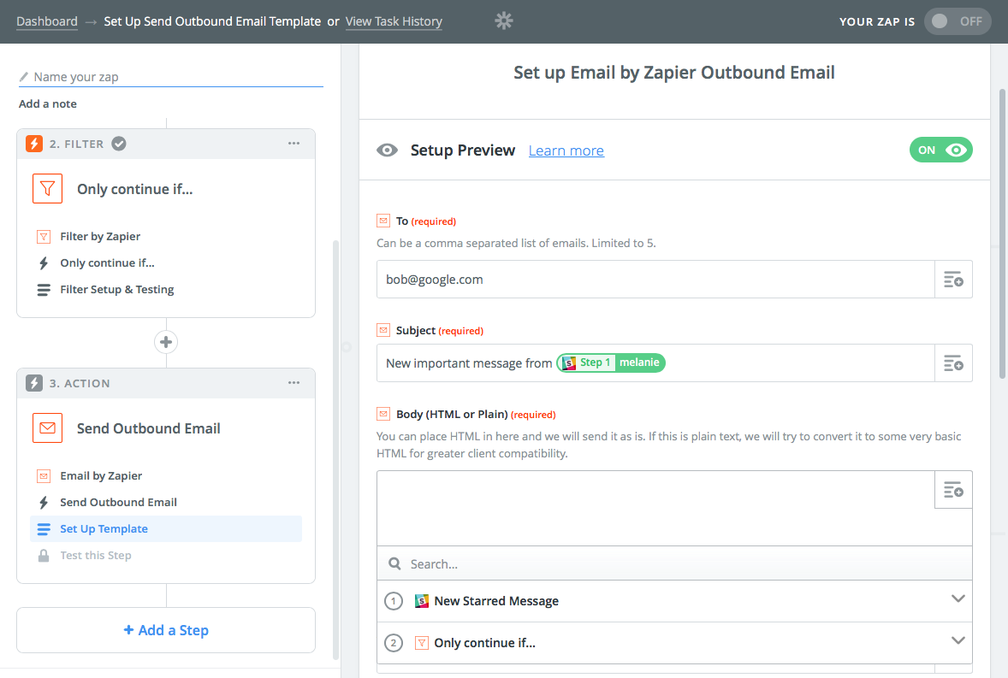
Task: Toggle Your Zap On/Off switch
Action: (x=958, y=21)
